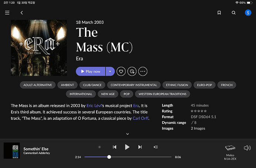Open the Eric Lévi link
This screenshot has height=168, width=256.
94,106
